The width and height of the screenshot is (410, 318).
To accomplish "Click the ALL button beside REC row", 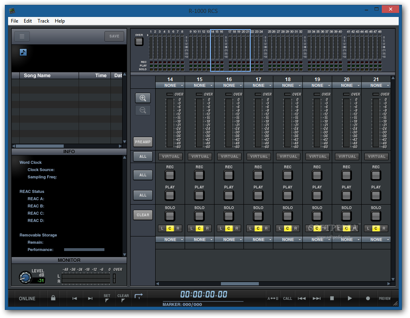I will pyautogui.click(x=143, y=175).
